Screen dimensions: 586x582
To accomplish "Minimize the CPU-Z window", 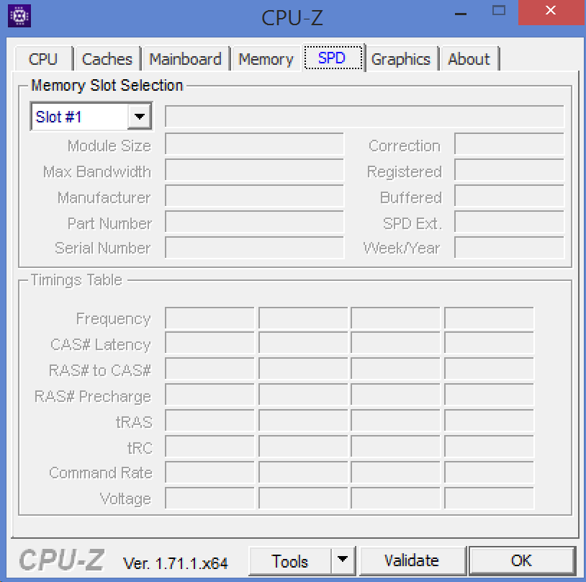I will pos(461,14).
